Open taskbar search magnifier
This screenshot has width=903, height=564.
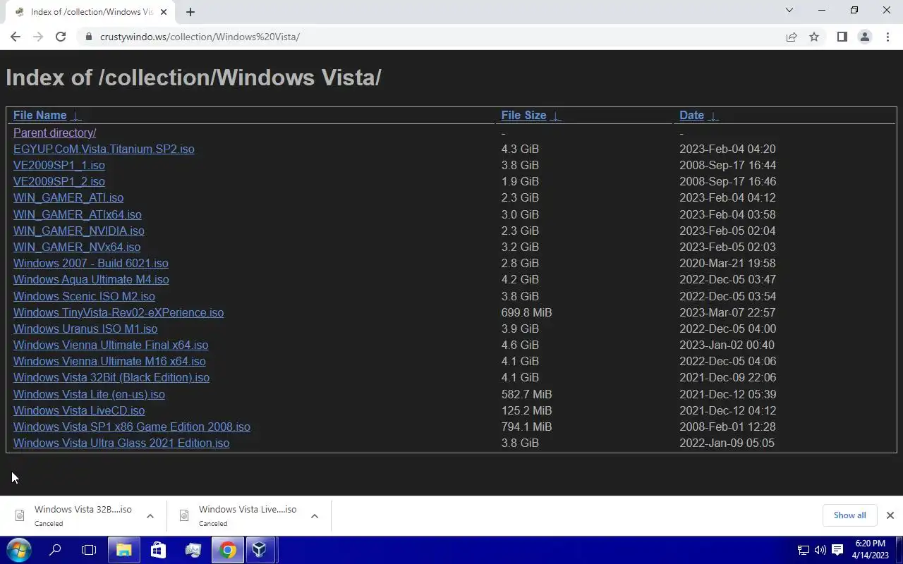click(x=55, y=550)
